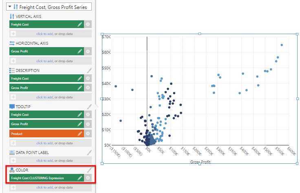Click 'click to add' link under Horizontal Axis
Screen dimensions: 300x193
(44, 61)
